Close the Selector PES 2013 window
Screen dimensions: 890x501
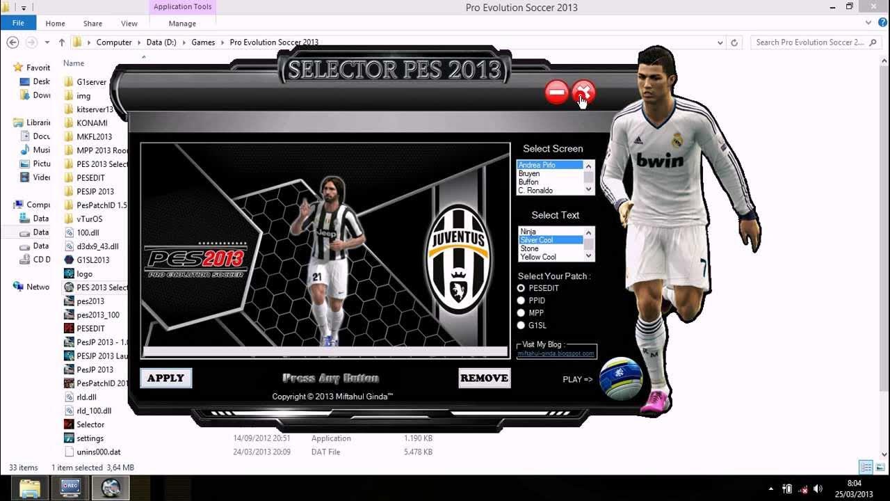[583, 92]
